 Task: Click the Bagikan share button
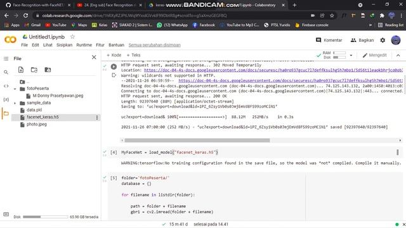pos(362,40)
